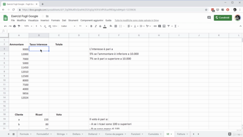Image resolution: width=243 pixels, height=137 pixels.
Task: Bookmark this page with star icon
Action: (206, 10)
